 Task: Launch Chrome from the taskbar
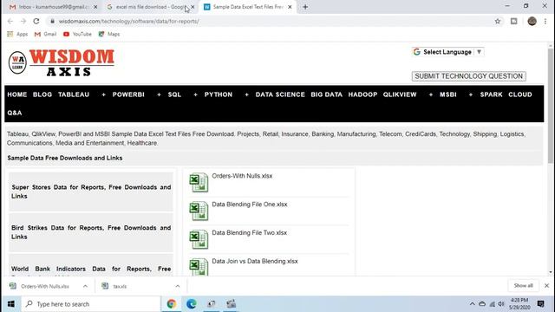point(172,304)
